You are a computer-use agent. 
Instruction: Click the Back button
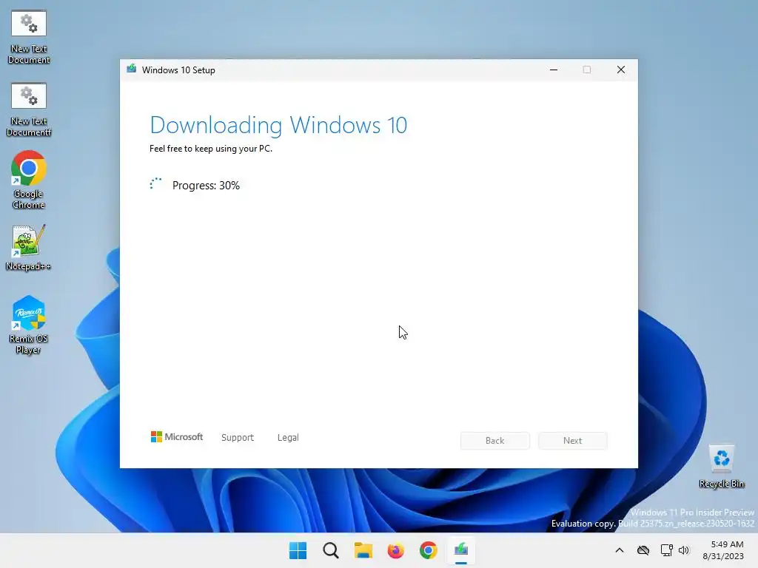coord(495,441)
